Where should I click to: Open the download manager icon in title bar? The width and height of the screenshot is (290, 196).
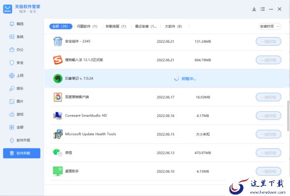click(x=254, y=9)
